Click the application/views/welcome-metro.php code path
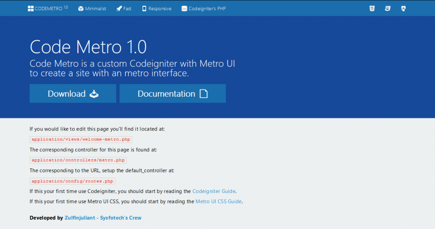 81,139
